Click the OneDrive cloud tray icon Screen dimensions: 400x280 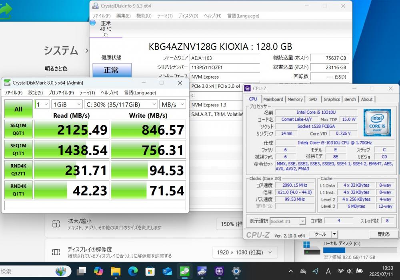pyautogui.click(x=303, y=271)
